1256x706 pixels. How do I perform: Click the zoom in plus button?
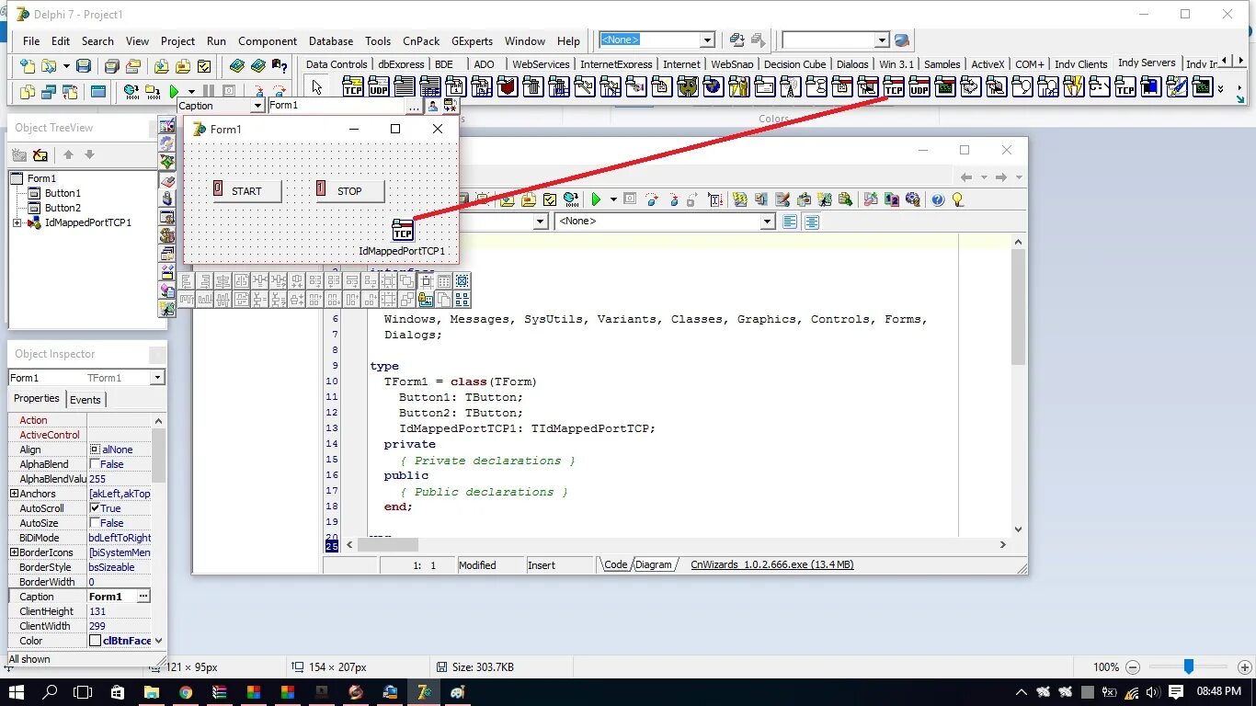(1246, 667)
